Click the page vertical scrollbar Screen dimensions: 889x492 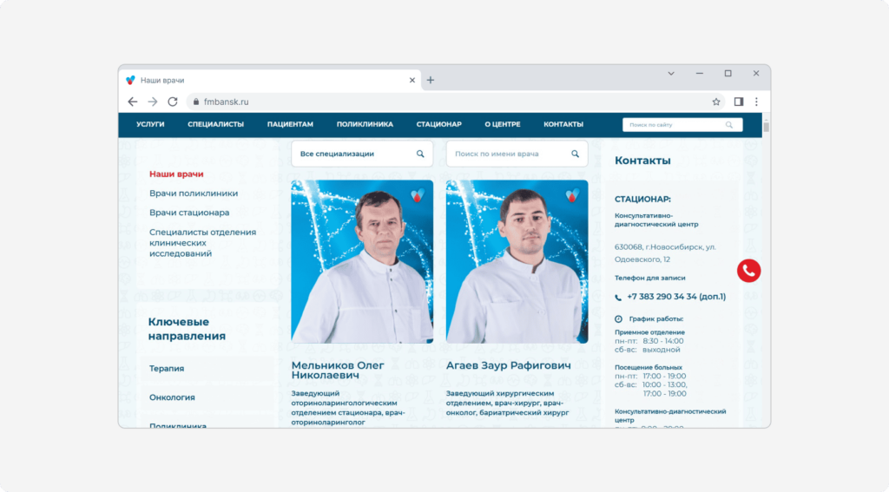(766, 127)
